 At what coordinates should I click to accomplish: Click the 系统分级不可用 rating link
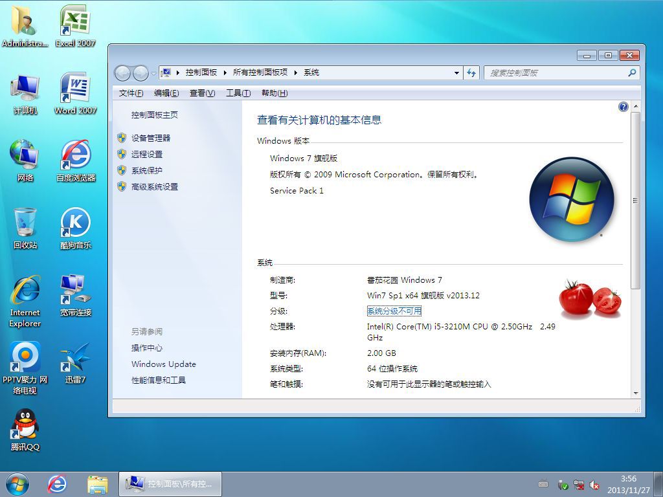pos(394,311)
